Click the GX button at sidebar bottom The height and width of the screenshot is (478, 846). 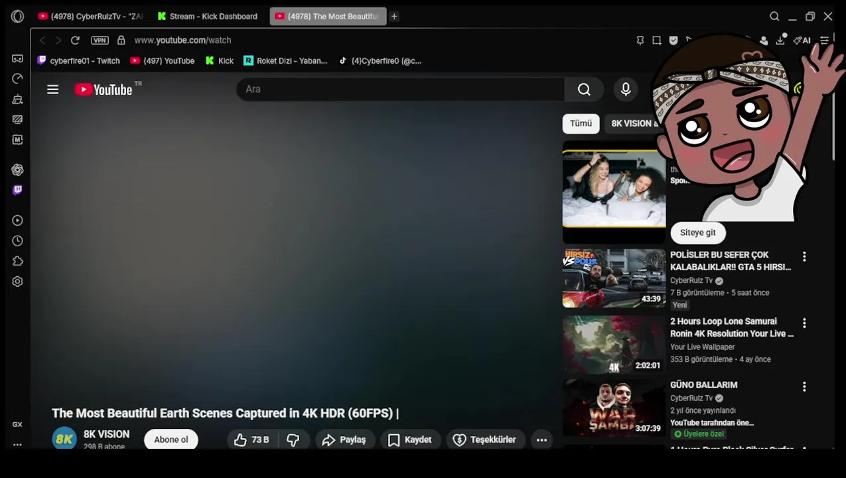coord(17,424)
